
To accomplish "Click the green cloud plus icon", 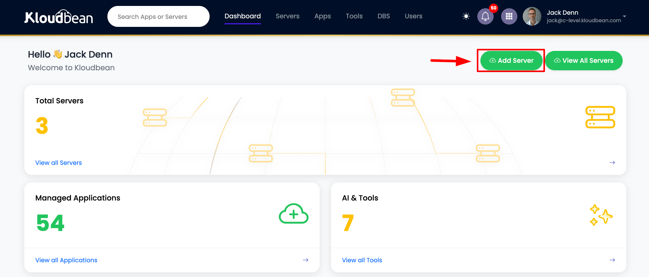I will click(x=294, y=213).
